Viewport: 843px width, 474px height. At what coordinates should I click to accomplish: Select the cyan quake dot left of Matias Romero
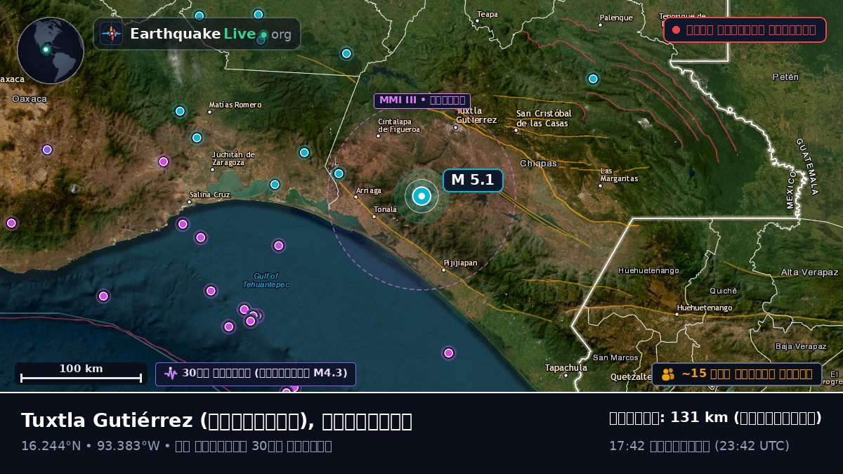[180, 111]
